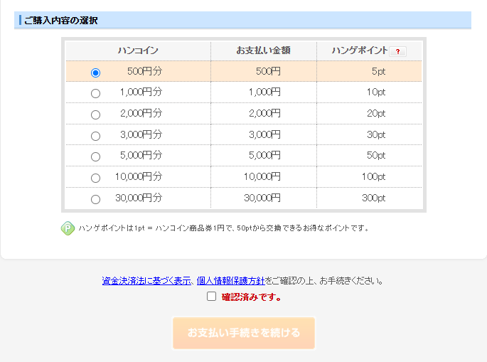Click the ご購入内容の選択 section heading
487x362 pixels.
point(60,21)
